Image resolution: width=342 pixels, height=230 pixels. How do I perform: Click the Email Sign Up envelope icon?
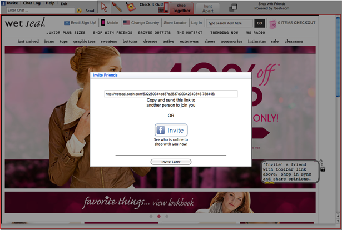point(67,23)
